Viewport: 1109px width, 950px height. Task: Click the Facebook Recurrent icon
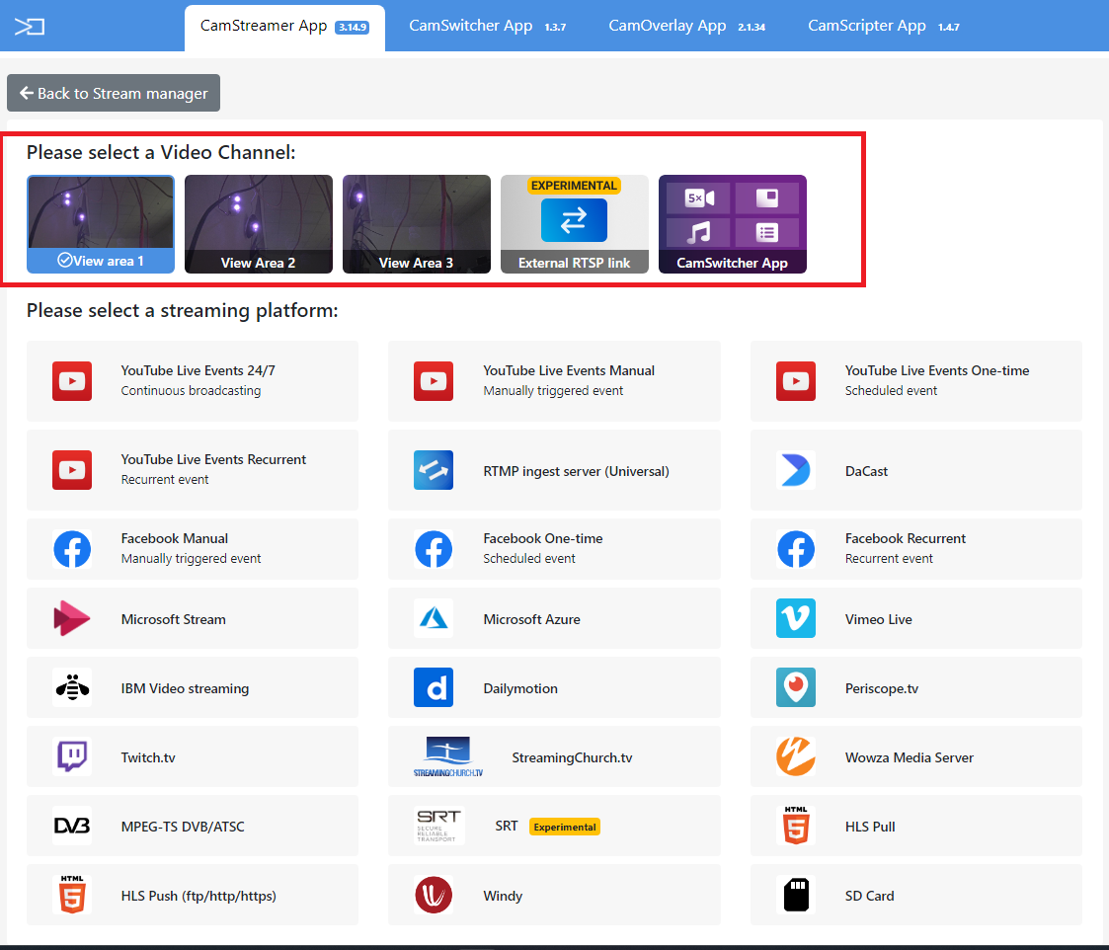(796, 549)
